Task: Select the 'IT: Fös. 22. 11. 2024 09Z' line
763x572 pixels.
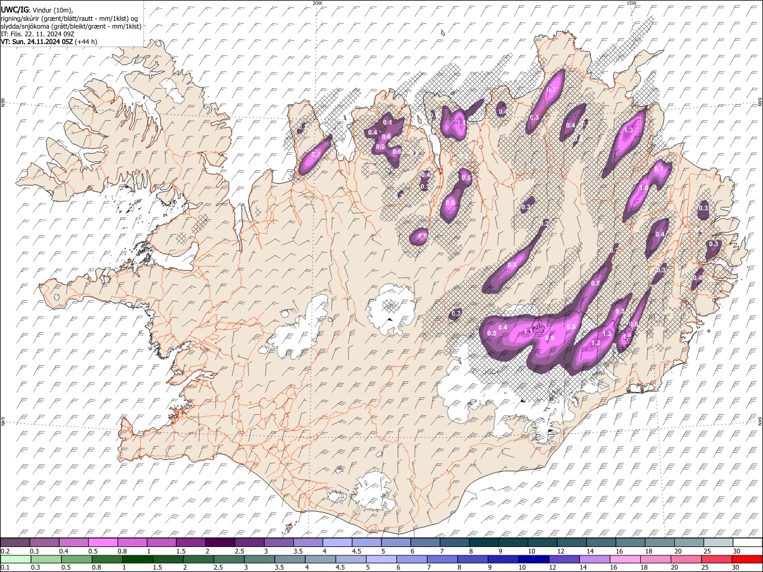Action: pyautogui.click(x=37, y=34)
